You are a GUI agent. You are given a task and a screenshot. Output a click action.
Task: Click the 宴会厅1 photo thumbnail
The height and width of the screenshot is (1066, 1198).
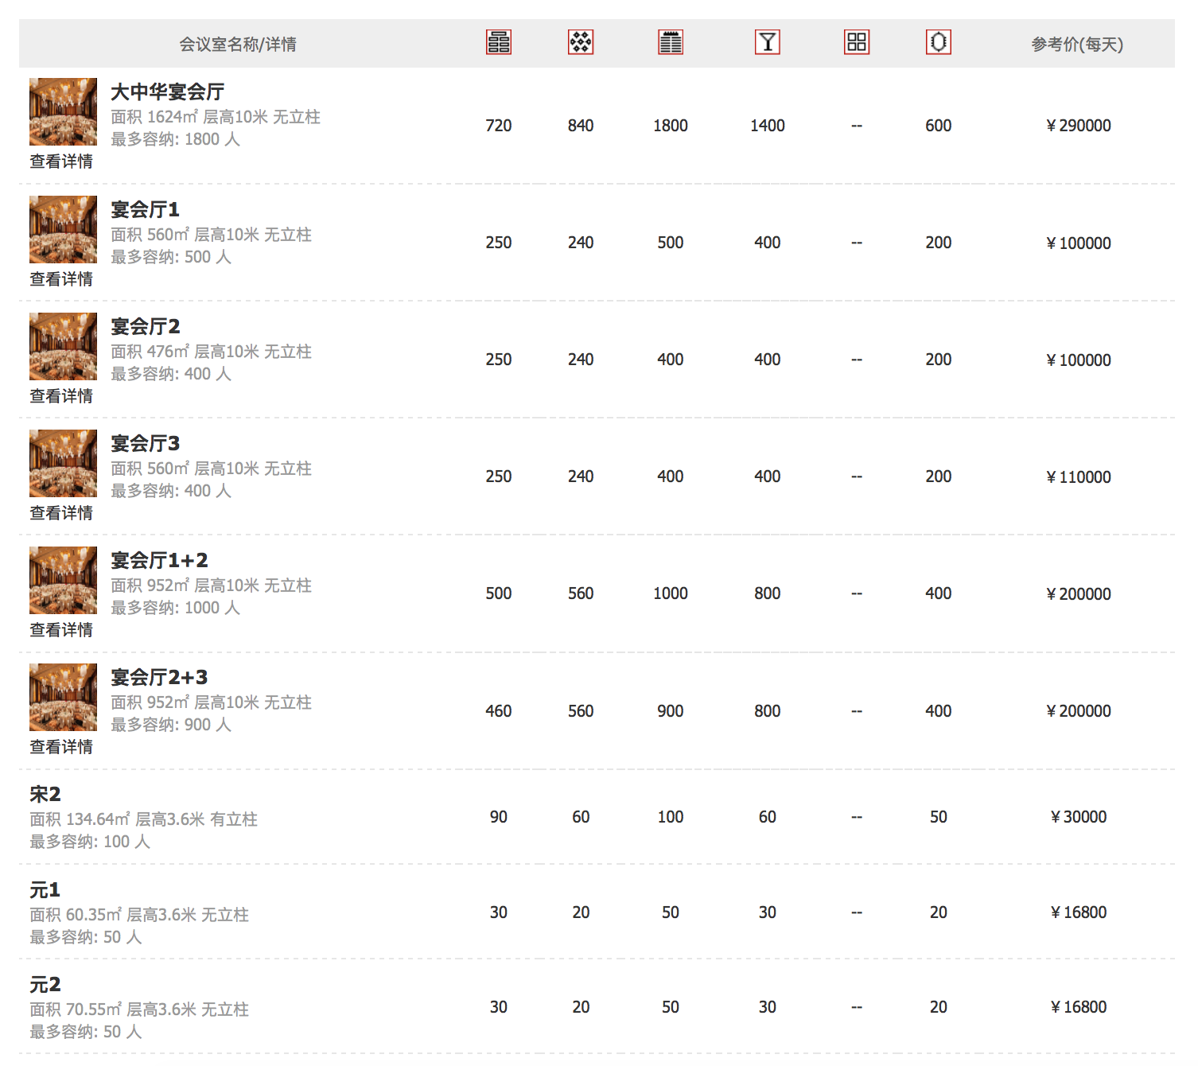pyautogui.click(x=63, y=229)
